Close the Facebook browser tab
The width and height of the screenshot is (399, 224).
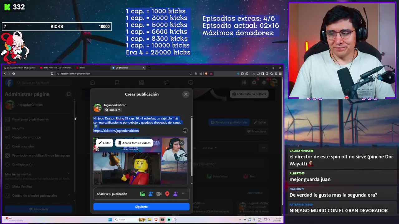(x=144, y=68)
